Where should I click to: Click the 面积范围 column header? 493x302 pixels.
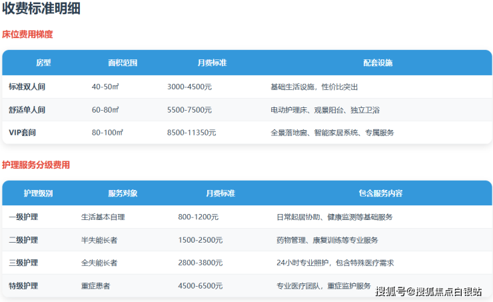click(x=123, y=63)
